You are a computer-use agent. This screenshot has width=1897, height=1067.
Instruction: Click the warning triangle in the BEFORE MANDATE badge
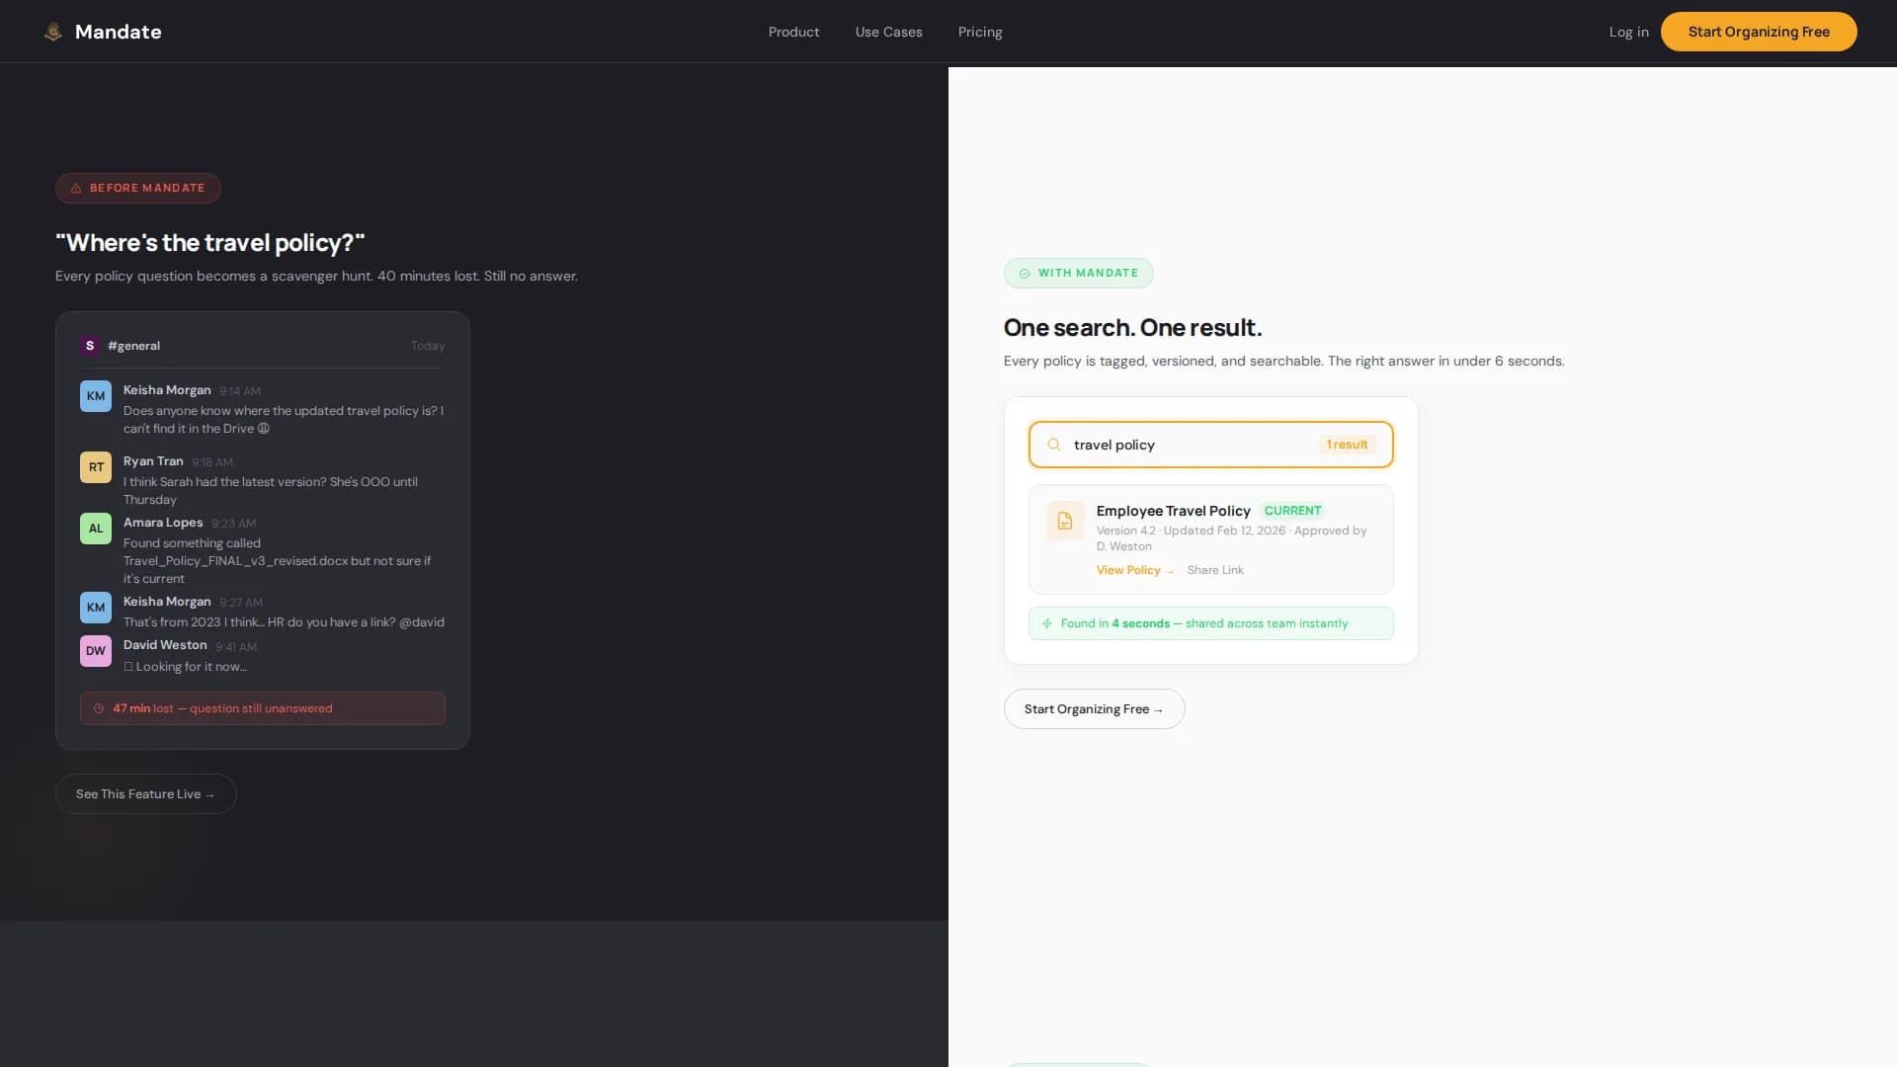pos(76,188)
